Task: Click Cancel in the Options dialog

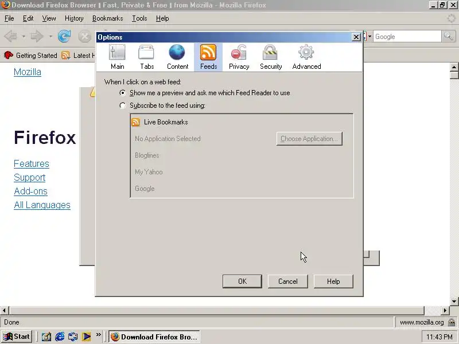Action: [x=288, y=282]
